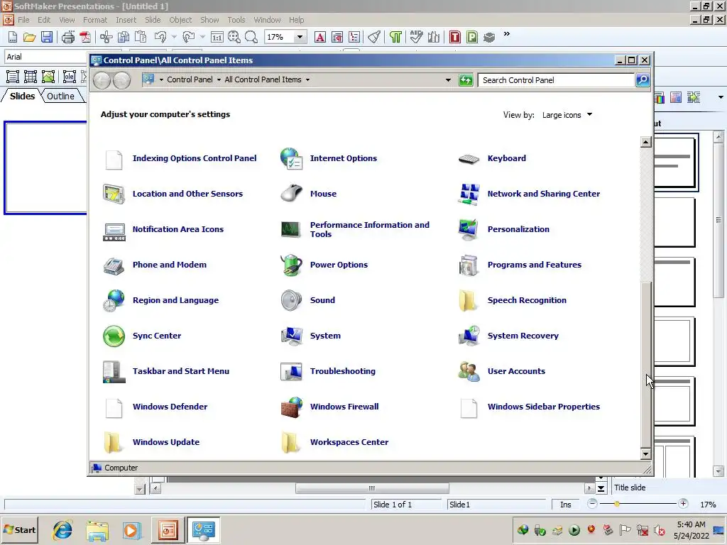Image resolution: width=727 pixels, height=545 pixels.
Task: Open the Redo history dropdown arrow
Action: click(202, 37)
